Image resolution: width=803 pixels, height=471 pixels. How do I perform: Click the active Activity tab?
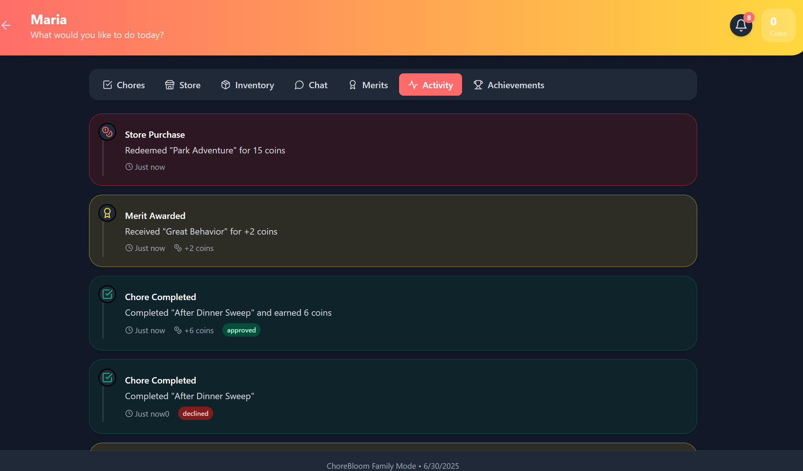(x=430, y=85)
